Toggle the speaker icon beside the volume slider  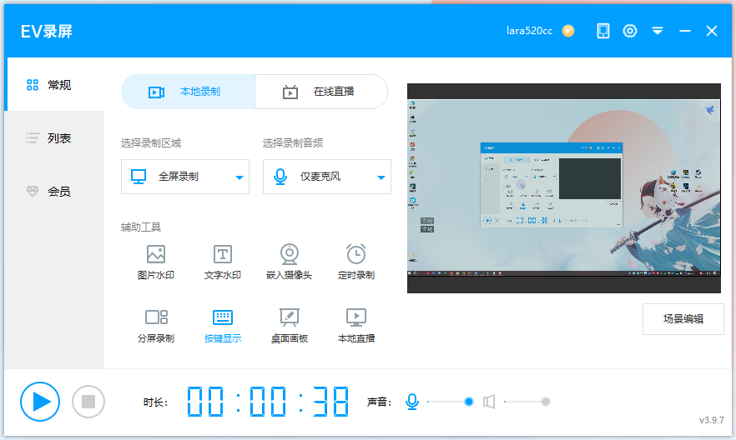[489, 402]
